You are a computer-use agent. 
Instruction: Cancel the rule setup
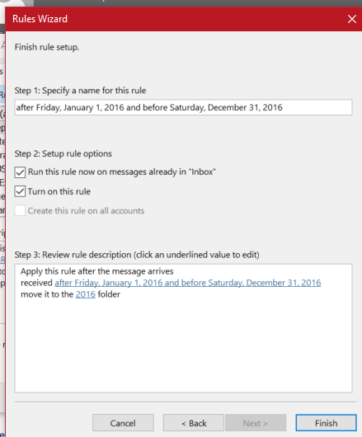pos(123,423)
